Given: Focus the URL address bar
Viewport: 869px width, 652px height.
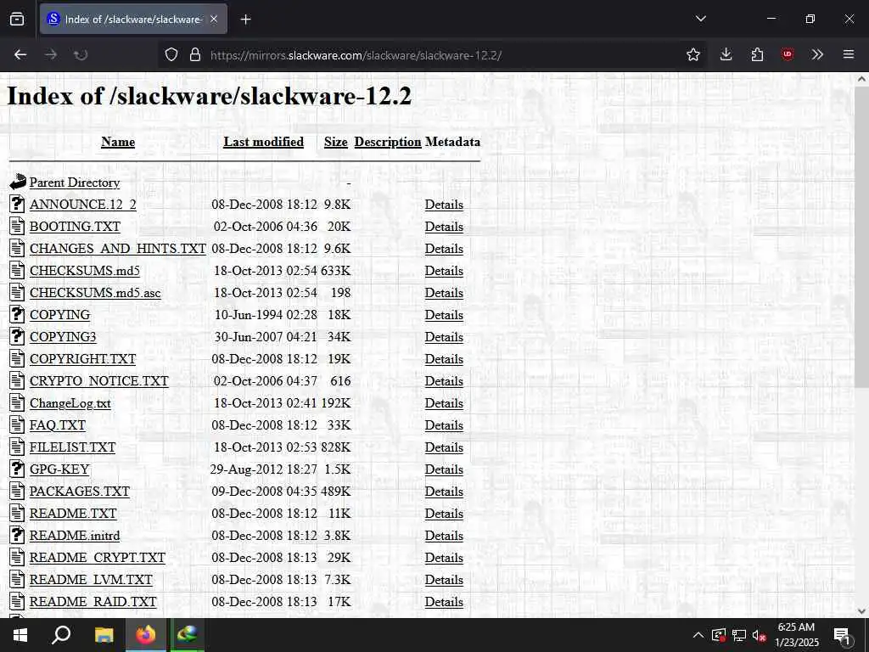Looking at the screenshot, I should coord(432,55).
